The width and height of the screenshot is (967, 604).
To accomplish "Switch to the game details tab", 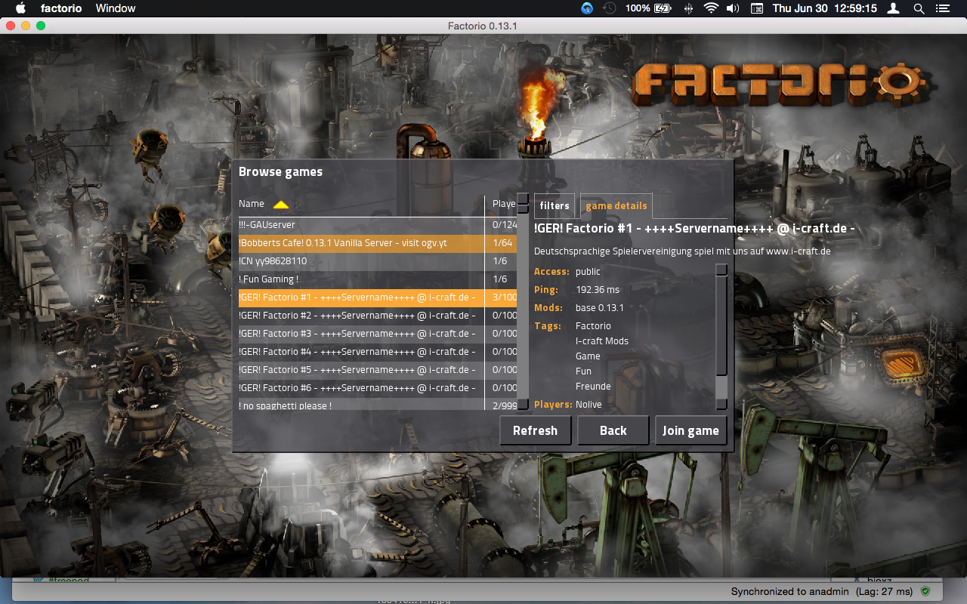I will 616,206.
